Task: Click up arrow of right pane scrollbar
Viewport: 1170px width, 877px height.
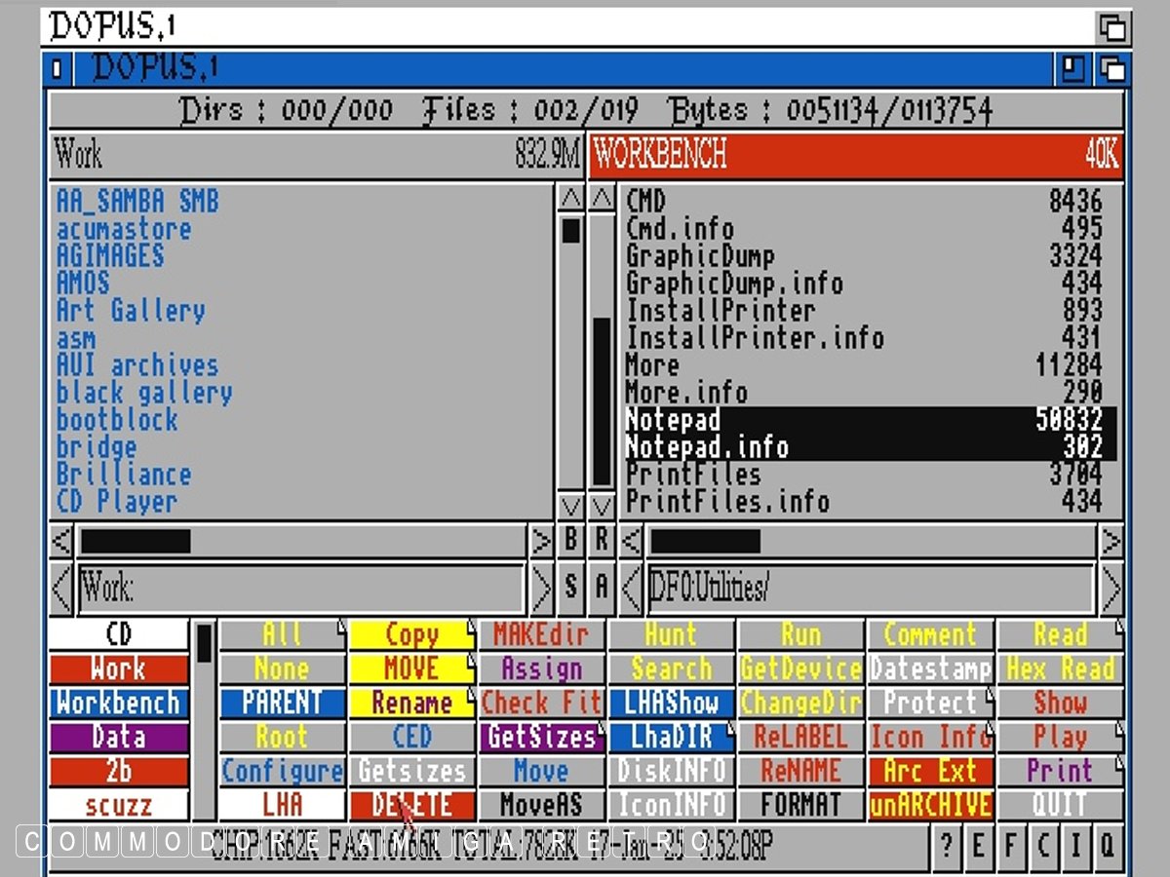Action: [603, 199]
